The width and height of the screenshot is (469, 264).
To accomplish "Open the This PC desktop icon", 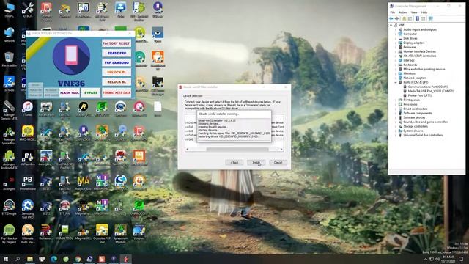I will pyautogui.click(x=9, y=10).
